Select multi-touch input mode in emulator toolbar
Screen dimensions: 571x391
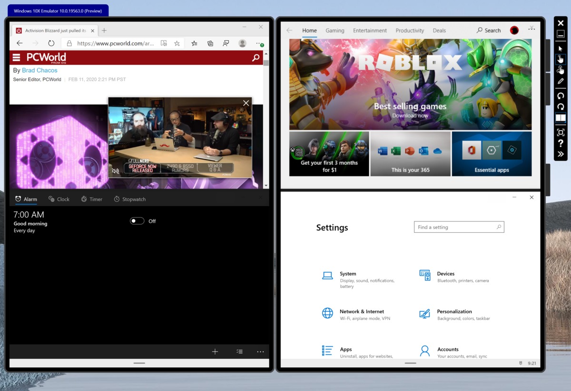click(561, 70)
